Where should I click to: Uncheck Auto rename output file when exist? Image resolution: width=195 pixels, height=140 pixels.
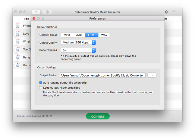[41, 82]
